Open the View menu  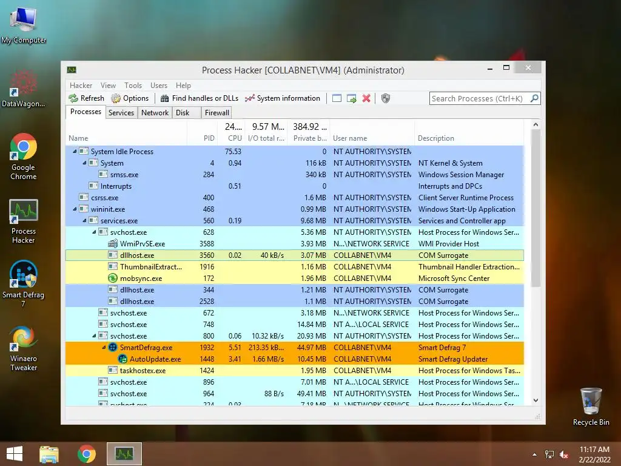click(108, 86)
